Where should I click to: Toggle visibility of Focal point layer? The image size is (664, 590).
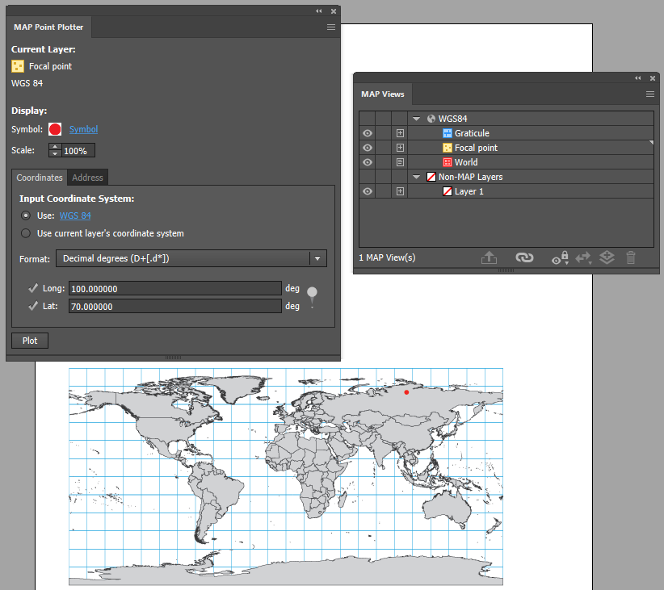pyautogui.click(x=368, y=148)
